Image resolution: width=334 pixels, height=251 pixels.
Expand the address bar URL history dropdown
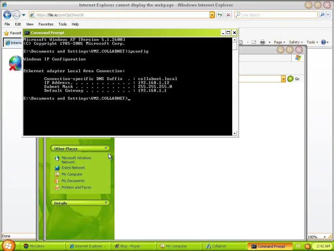tap(212, 15)
